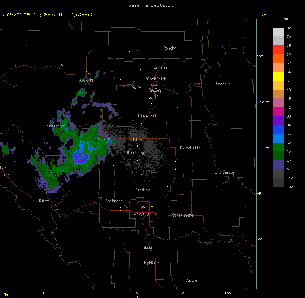
Task: Click the white plus marker west of Drumheller
Action: tap(217, 133)
